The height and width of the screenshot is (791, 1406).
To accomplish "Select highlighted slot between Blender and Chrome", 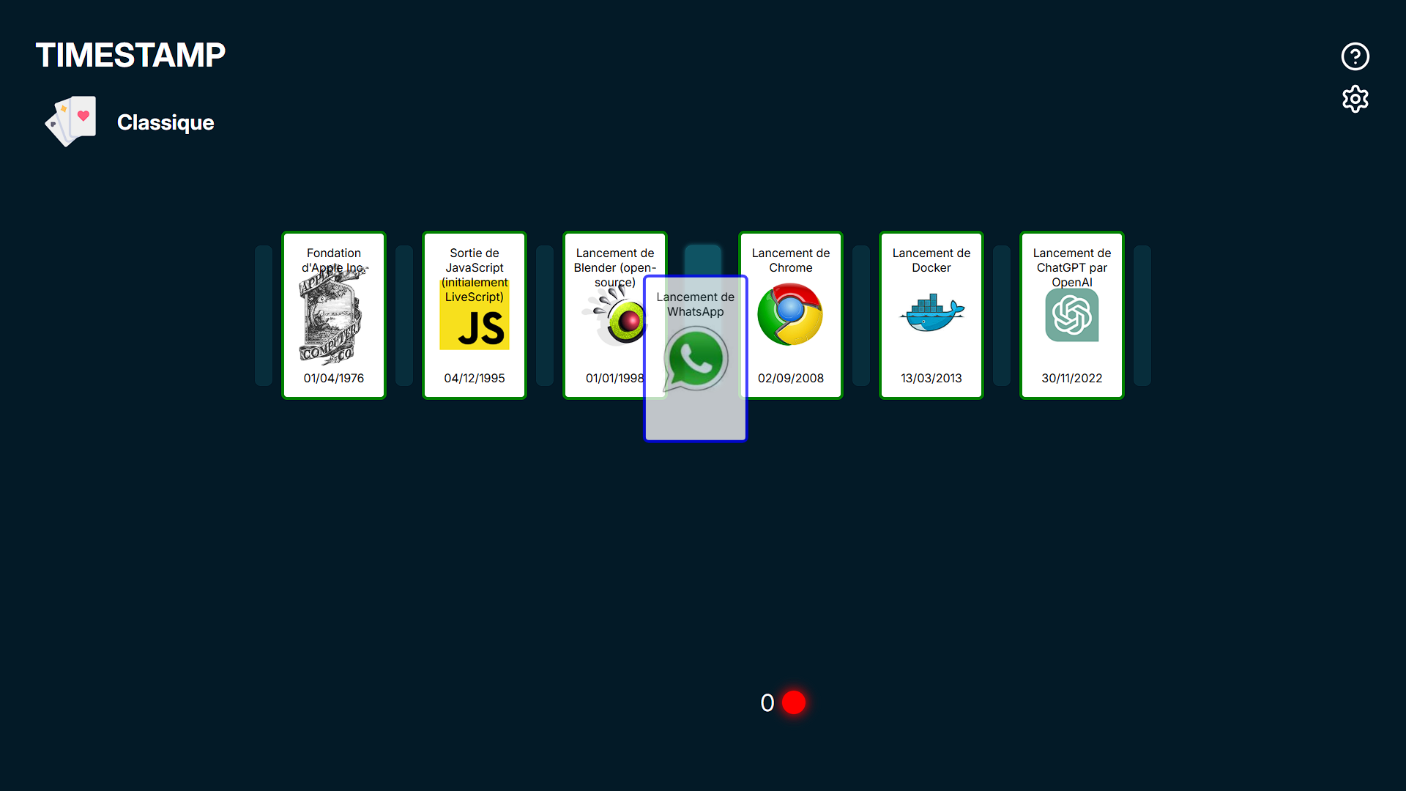I will click(702, 259).
